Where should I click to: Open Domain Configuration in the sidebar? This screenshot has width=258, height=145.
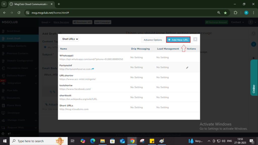click(19, 61)
